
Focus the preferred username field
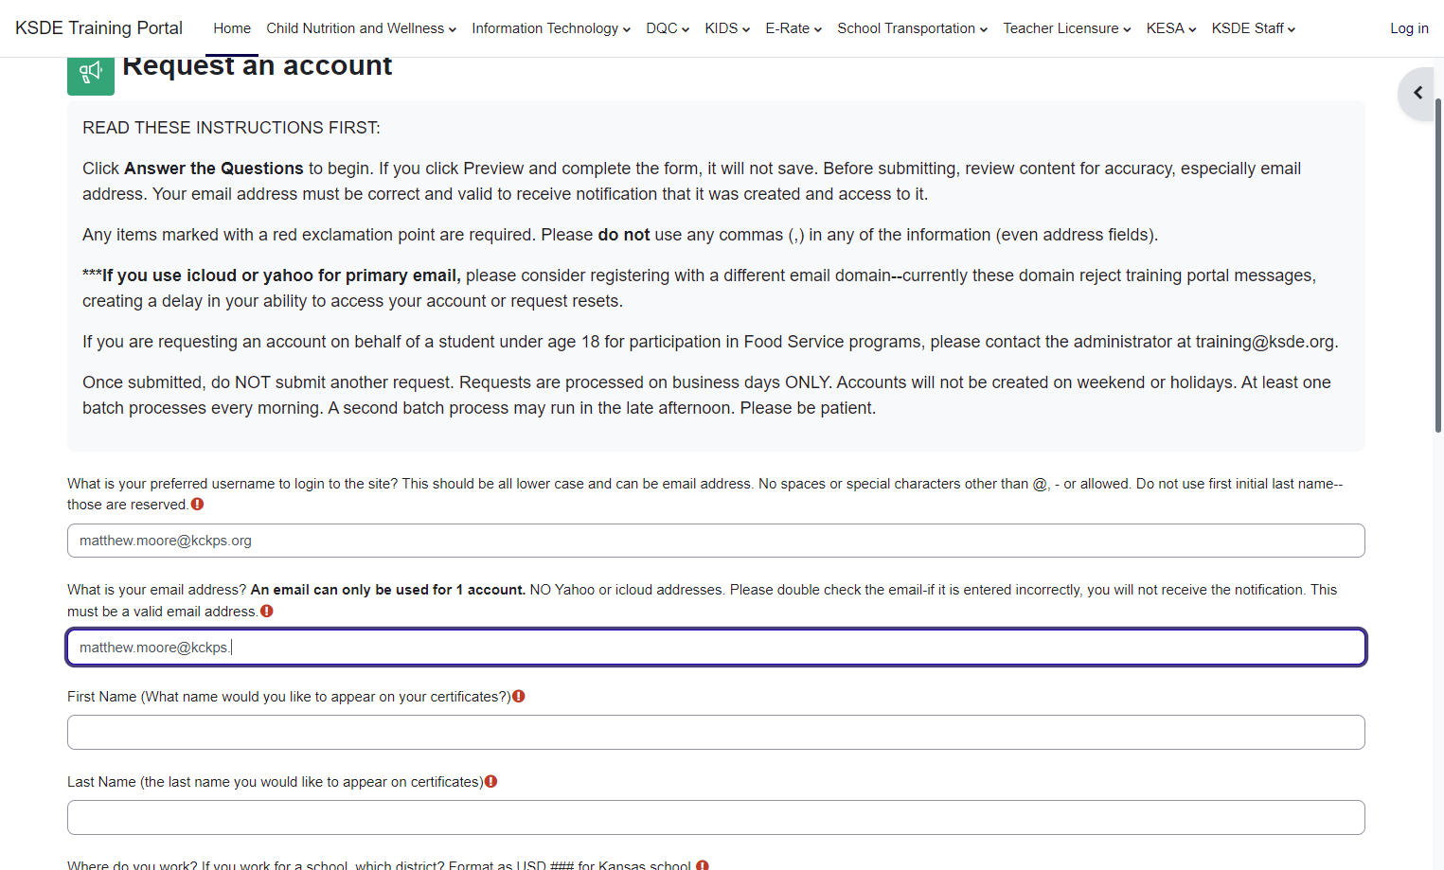tap(716, 541)
